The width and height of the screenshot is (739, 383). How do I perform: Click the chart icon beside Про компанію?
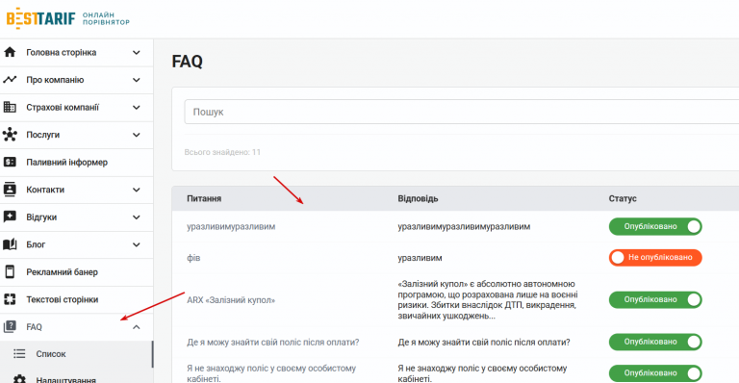(10, 80)
